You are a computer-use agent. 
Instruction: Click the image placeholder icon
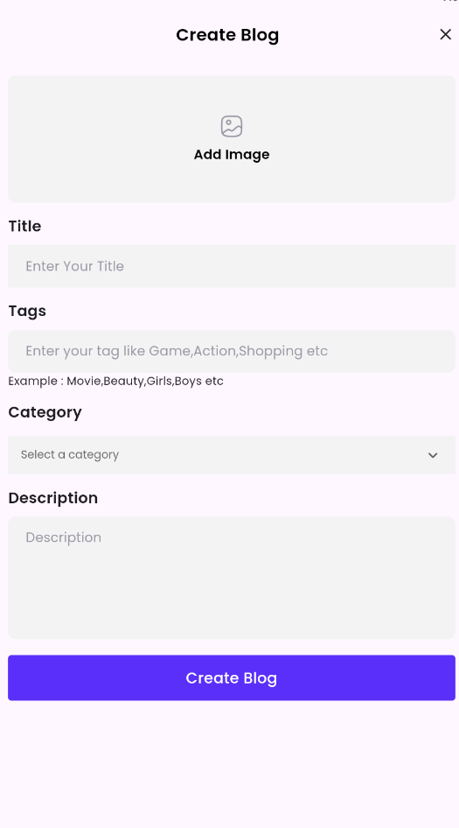coord(232,127)
